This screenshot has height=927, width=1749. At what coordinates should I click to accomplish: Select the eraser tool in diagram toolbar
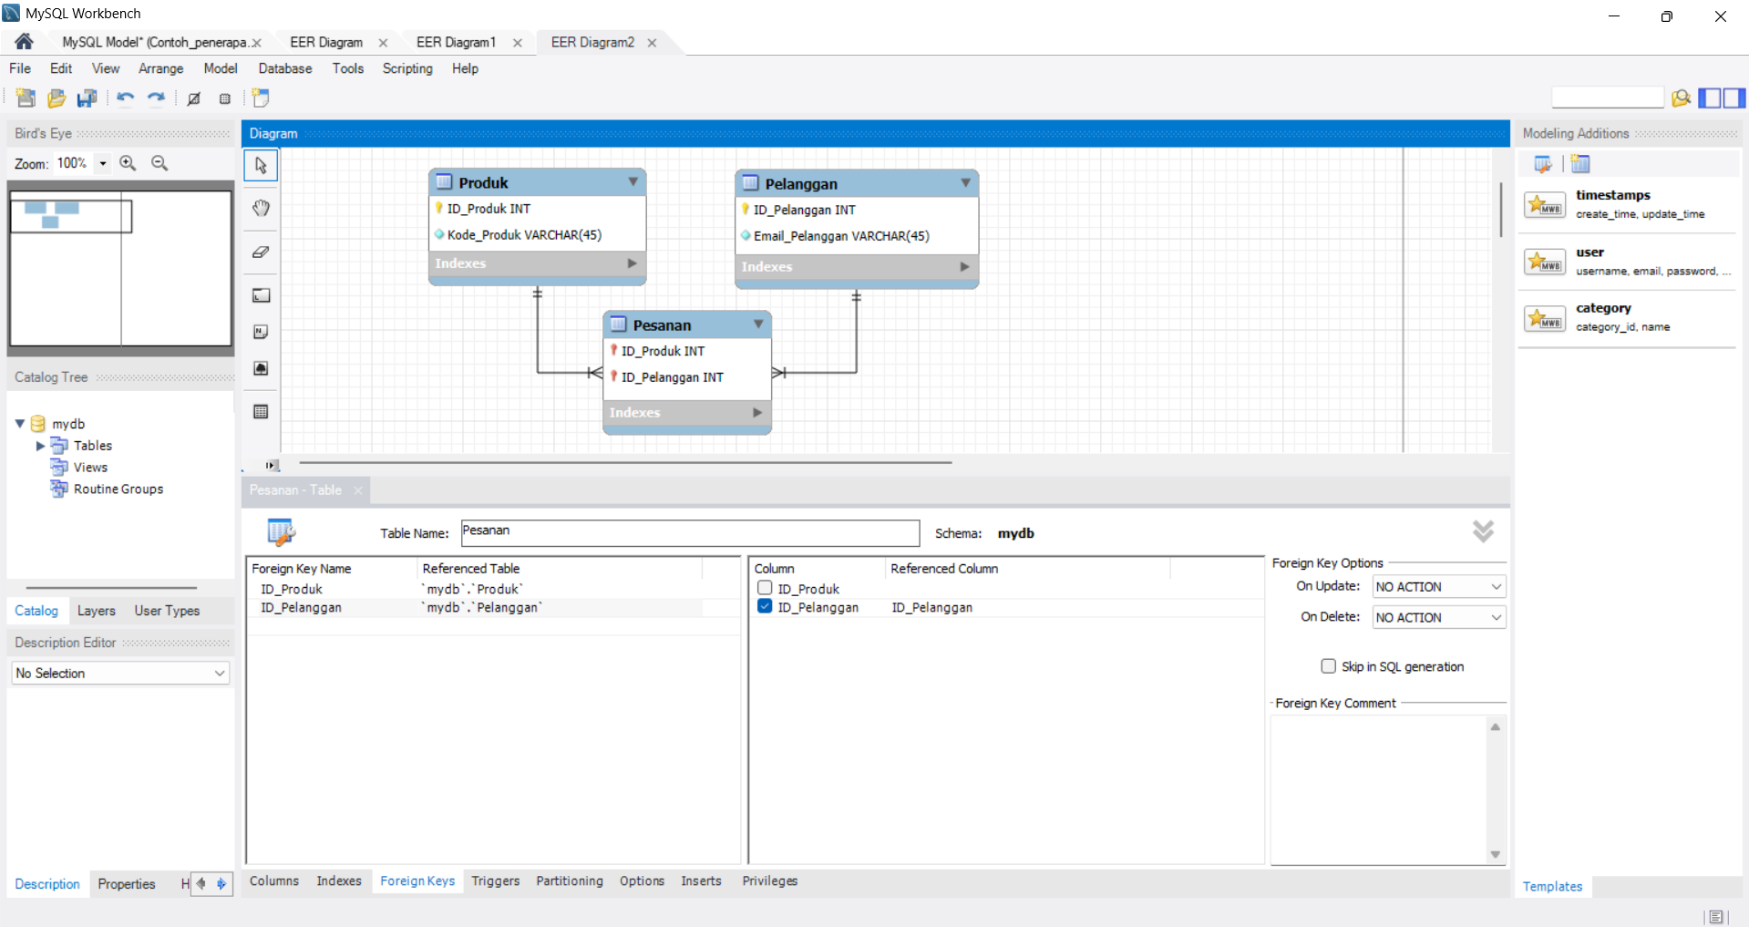click(262, 252)
